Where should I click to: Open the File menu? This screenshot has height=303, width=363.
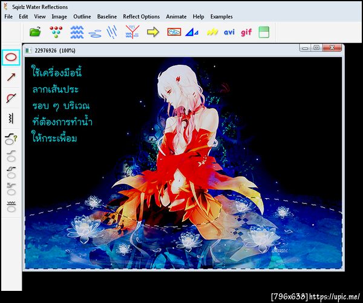[8, 17]
